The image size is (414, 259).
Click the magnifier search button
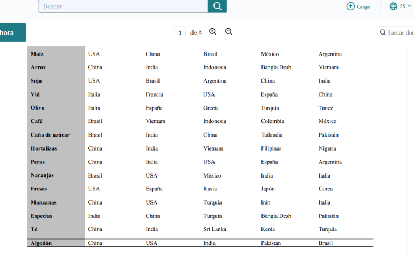pyautogui.click(x=217, y=6)
